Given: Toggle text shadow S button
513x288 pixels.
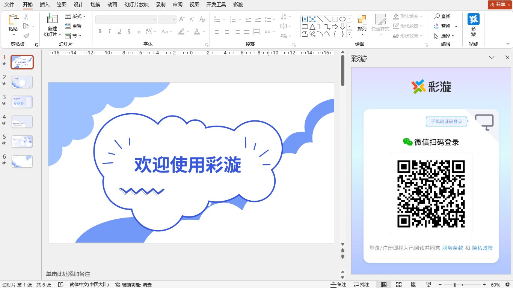Looking at the screenshot, I should (x=129, y=31).
